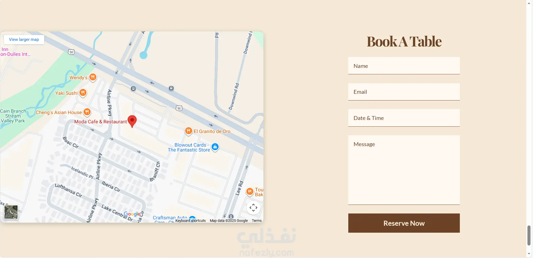Click the bus stop icon near Airline Pkwy
Screen dimensions: 533x258
pyautogui.click(x=133, y=89)
